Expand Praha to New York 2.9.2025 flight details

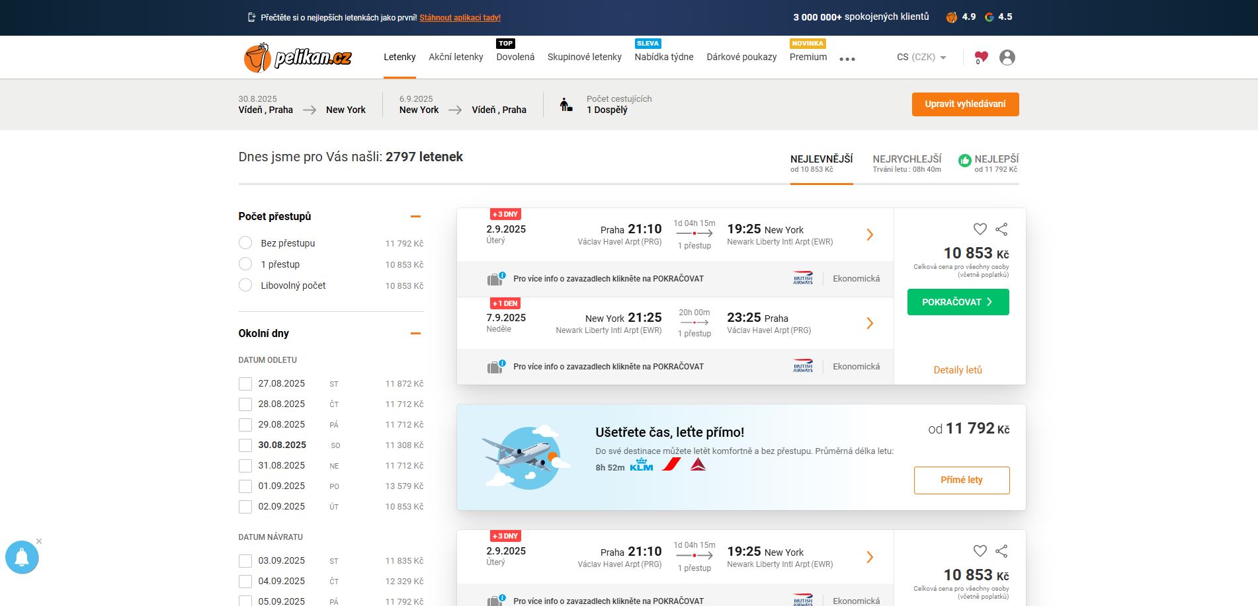[870, 235]
